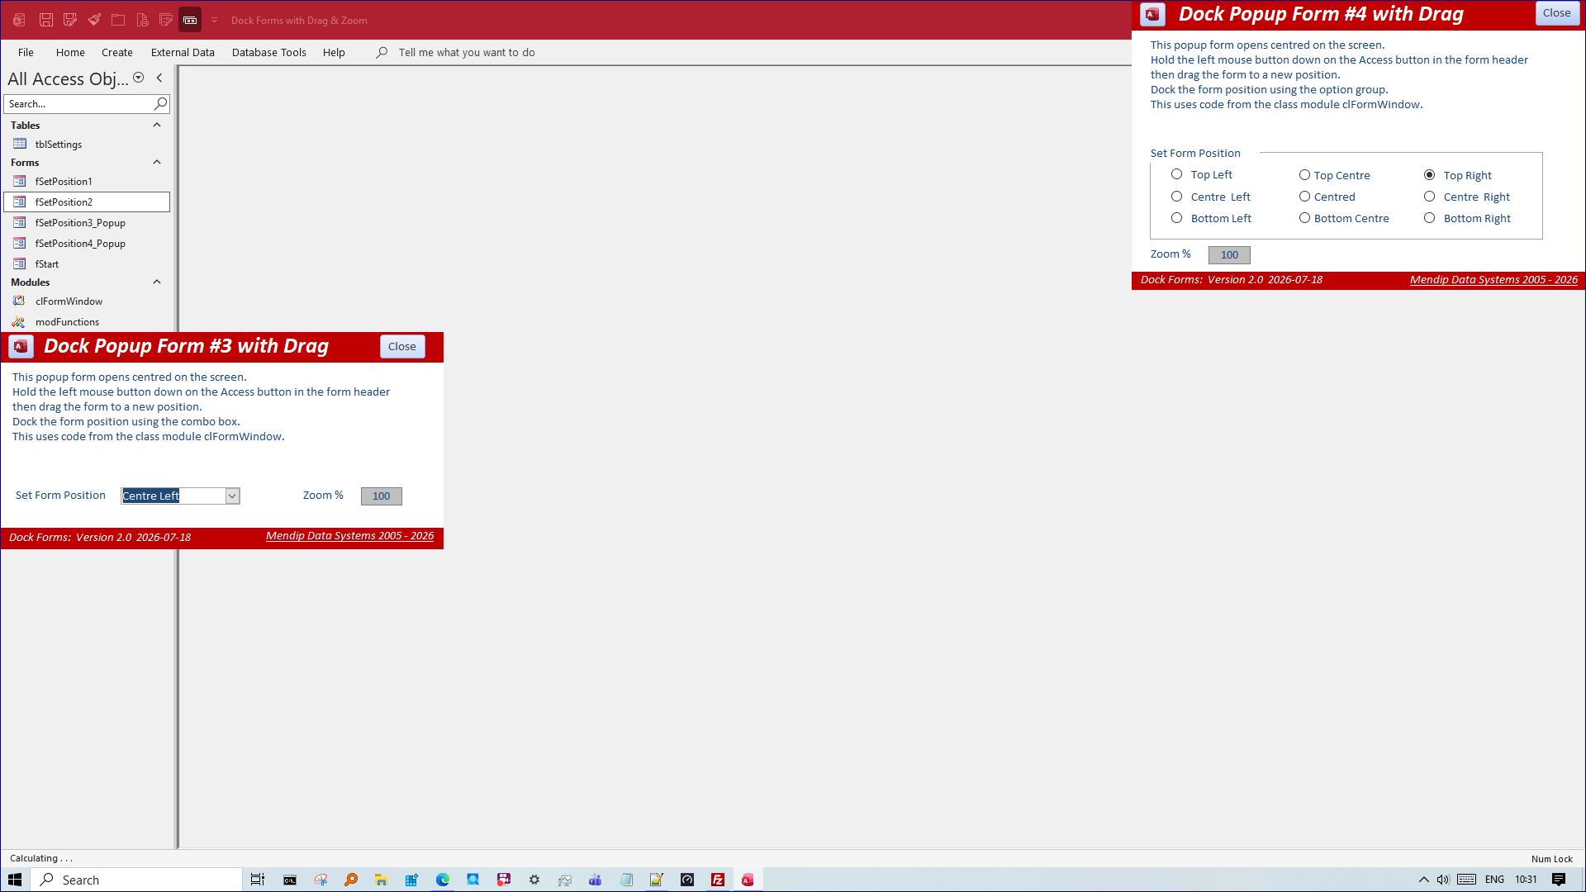Collapse the Modules group in navigation pane
This screenshot has height=892, width=1586.
(x=157, y=282)
